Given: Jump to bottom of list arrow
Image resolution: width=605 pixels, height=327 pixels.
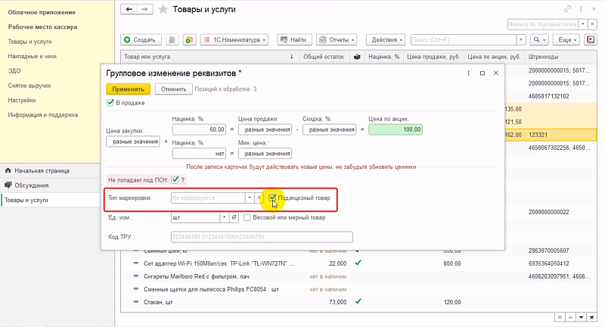Looking at the screenshot, I should pos(592,317).
